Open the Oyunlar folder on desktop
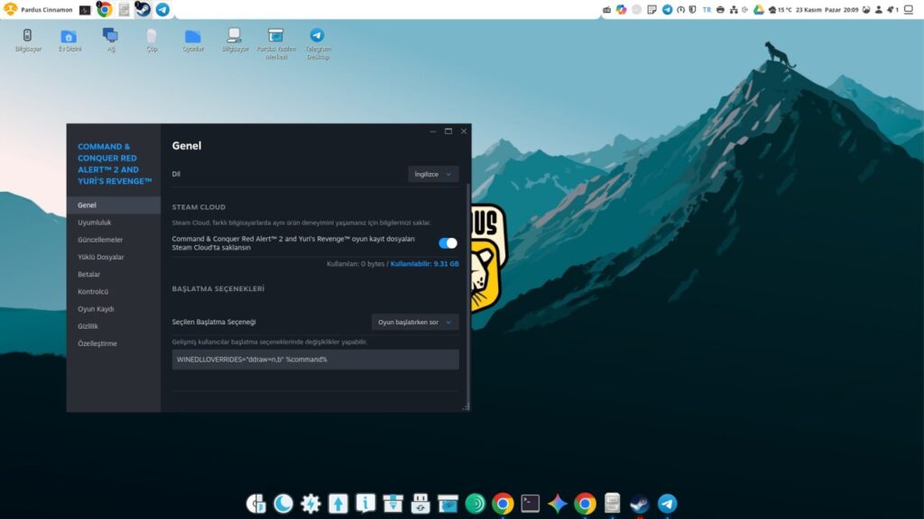The width and height of the screenshot is (924, 519). [193, 40]
